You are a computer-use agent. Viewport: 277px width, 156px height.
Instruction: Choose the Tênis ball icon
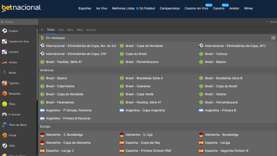(5, 104)
